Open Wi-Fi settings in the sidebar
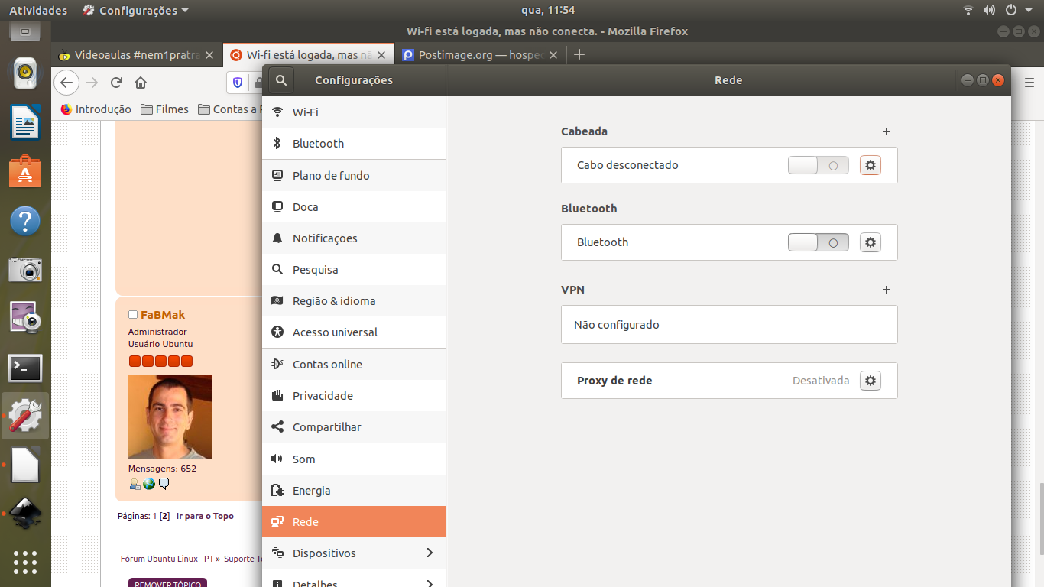Image resolution: width=1044 pixels, height=587 pixels. (x=354, y=112)
